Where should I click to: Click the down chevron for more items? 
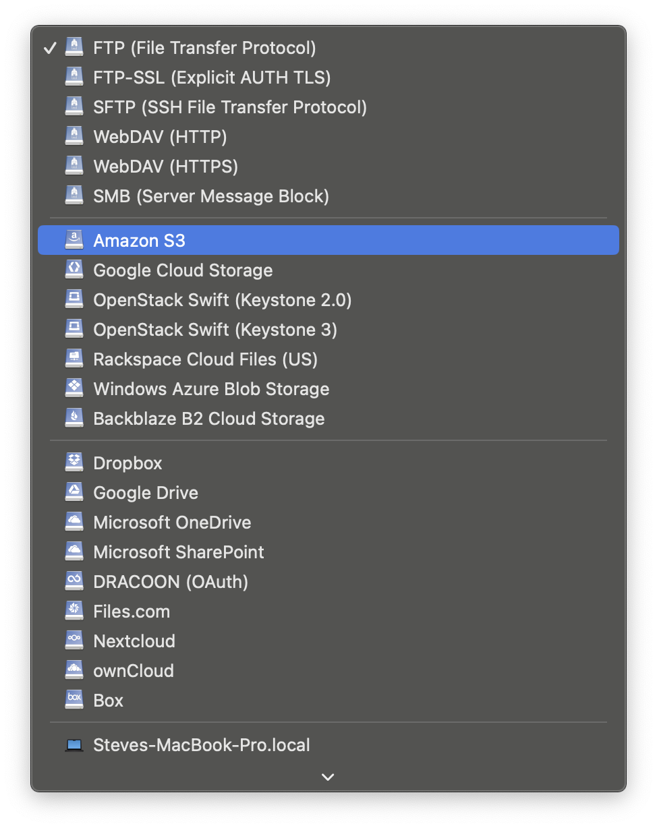point(328,777)
